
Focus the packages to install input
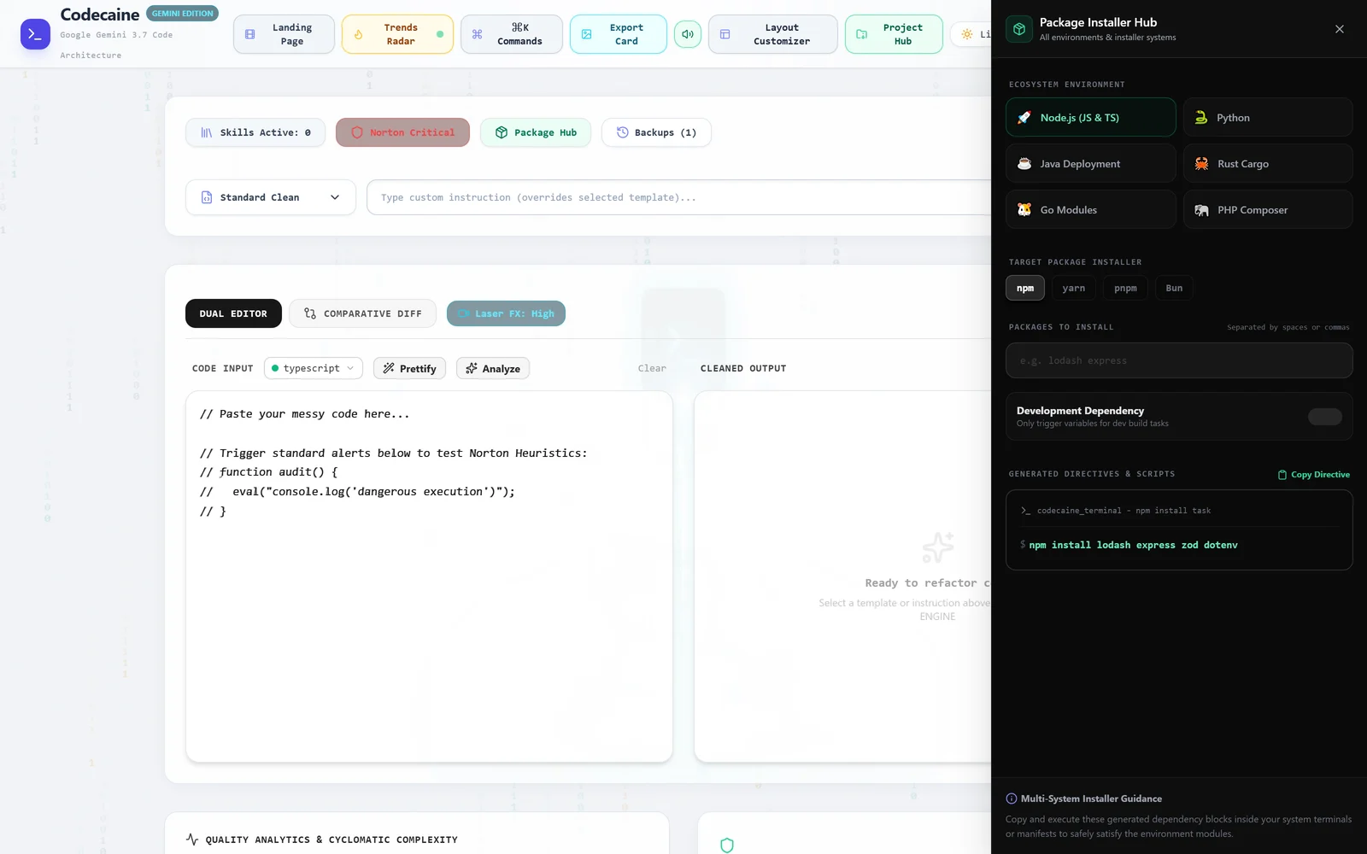(x=1179, y=360)
